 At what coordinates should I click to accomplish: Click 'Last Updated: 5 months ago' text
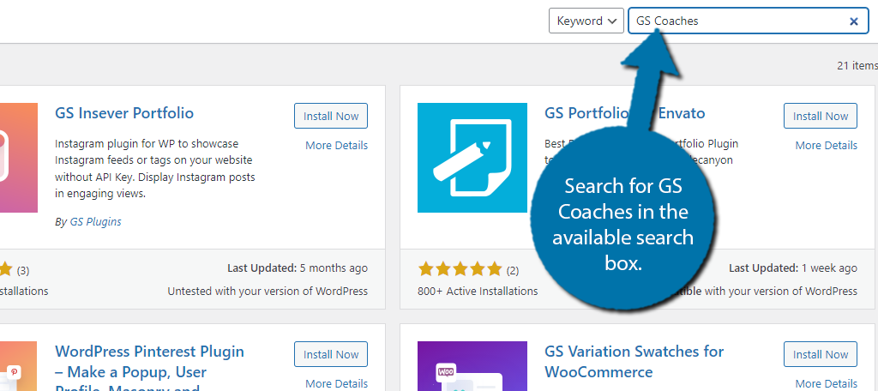tap(298, 268)
